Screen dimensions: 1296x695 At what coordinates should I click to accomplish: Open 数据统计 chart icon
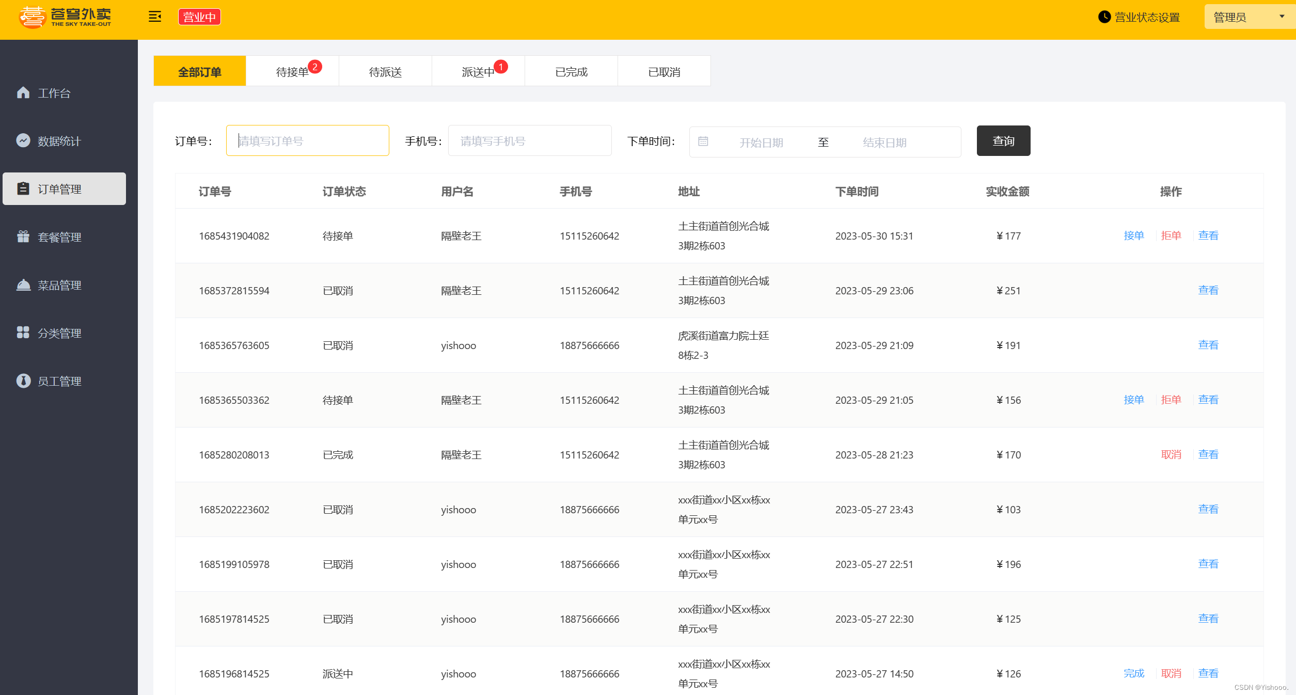pyautogui.click(x=23, y=140)
